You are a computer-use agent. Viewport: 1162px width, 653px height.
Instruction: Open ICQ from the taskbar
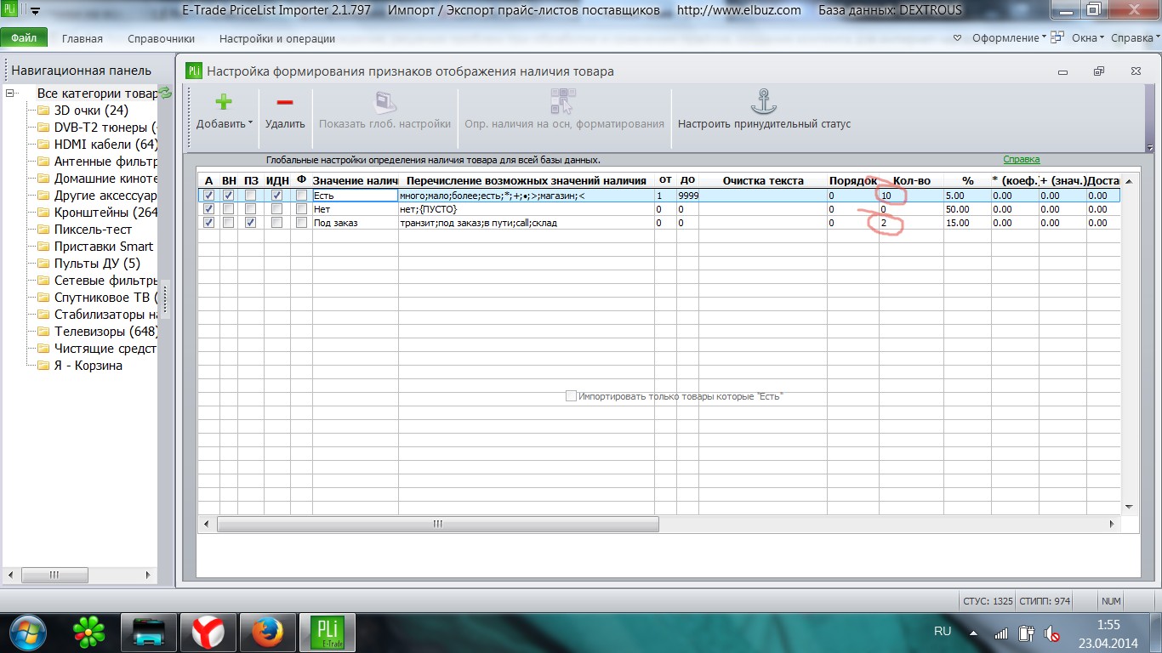coord(88,632)
